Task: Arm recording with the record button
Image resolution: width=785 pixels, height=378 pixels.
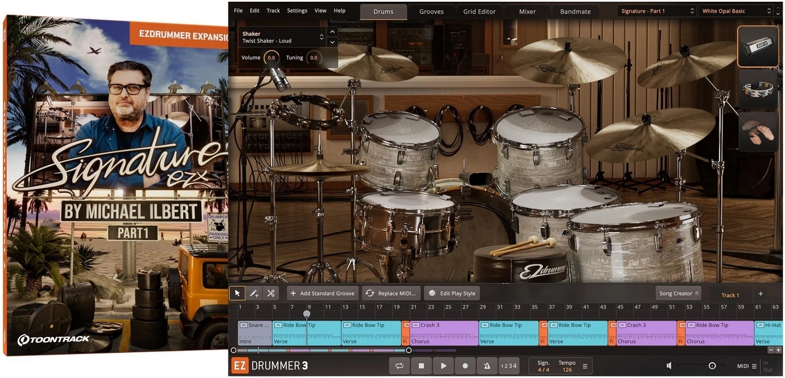Action: 465,366
